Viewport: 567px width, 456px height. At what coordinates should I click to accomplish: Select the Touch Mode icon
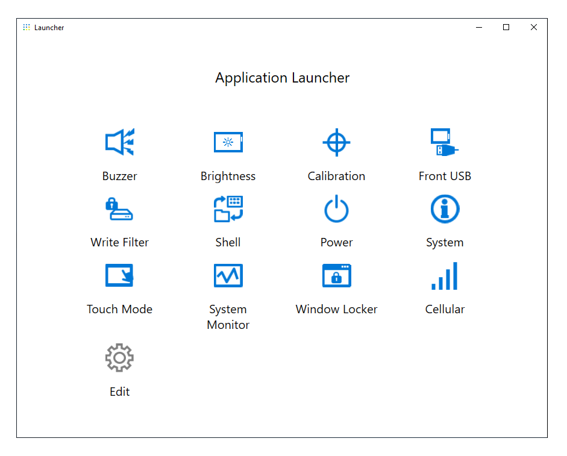click(119, 275)
